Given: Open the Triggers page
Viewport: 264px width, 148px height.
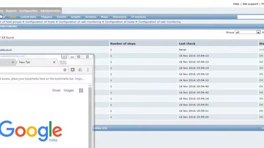Looking at the screenshot, I should tap(46, 17).
